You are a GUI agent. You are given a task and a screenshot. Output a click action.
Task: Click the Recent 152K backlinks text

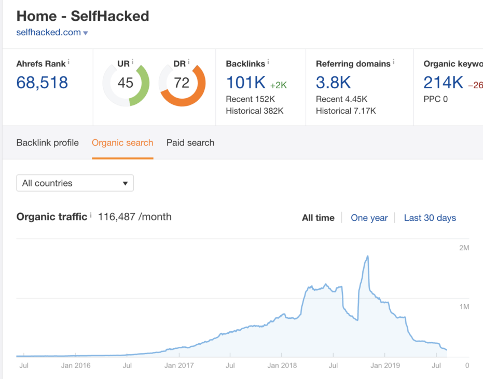point(251,99)
